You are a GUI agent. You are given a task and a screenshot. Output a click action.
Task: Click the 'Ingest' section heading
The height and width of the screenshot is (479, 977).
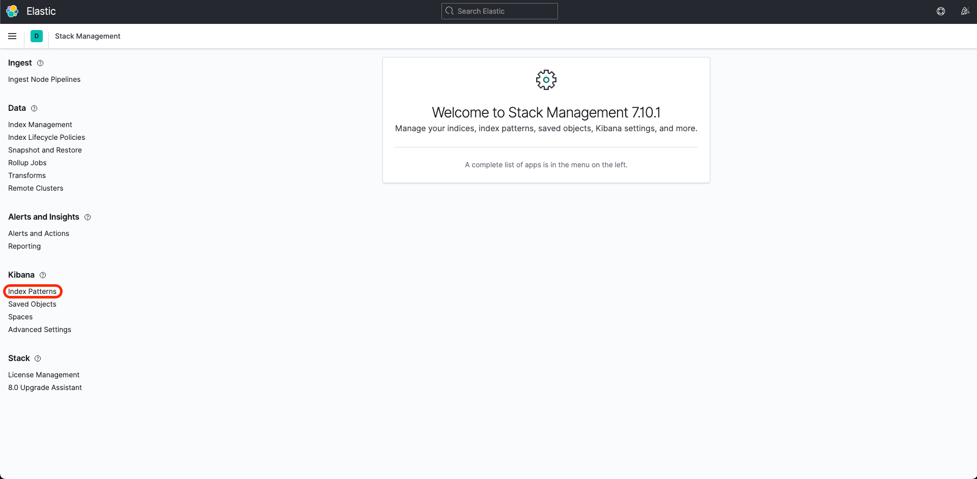tap(20, 63)
